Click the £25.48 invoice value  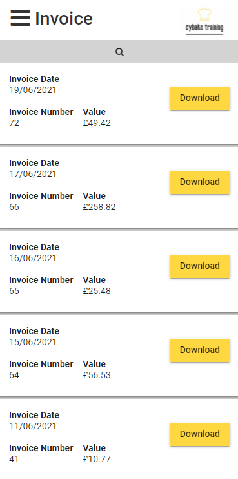click(x=97, y=292)
